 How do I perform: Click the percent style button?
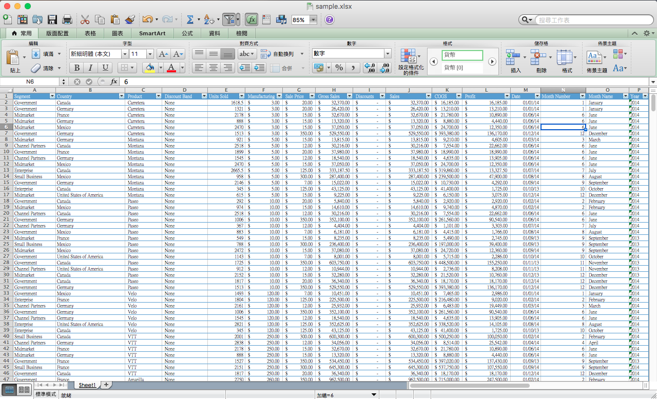[339, 68]
